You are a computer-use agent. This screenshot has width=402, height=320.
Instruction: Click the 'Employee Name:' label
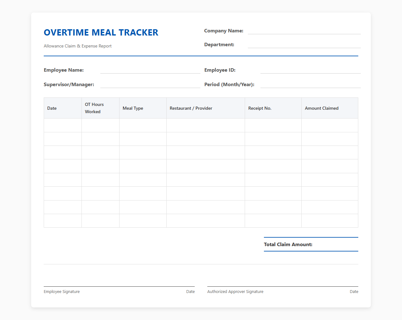[x=64, y=70]
